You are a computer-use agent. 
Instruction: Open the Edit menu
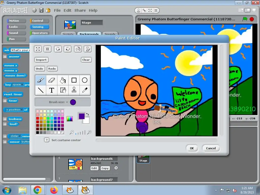[68, 10]
